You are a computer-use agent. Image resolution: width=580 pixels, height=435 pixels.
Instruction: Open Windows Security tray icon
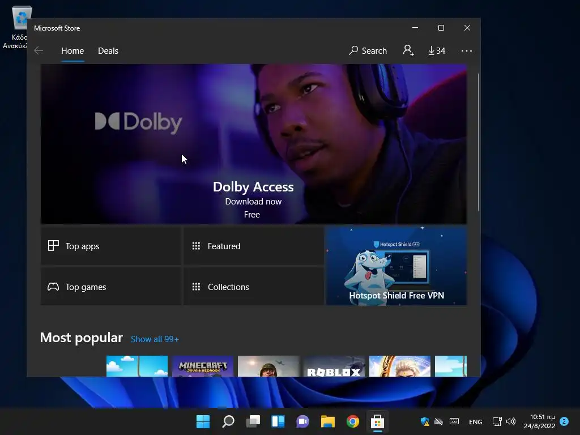point(425,421)
